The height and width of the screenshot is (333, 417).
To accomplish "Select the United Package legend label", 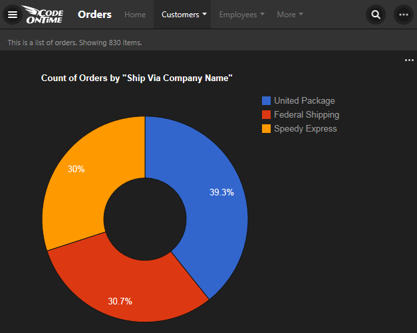I will point(304,101).
